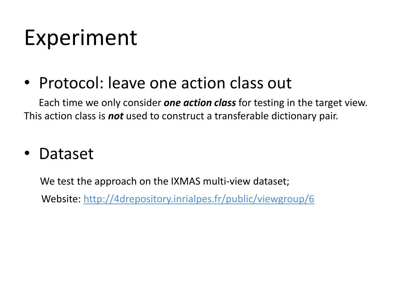Click the words "used to construct"
Viewport: 398px width, 299px height.
156,116
